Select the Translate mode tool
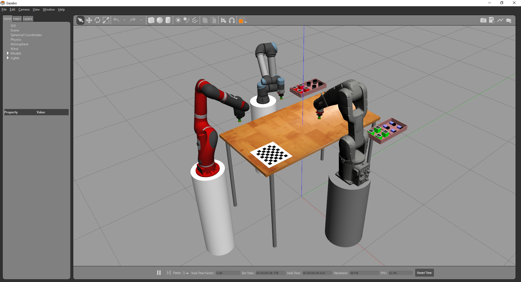Screen dimensions: 521x282 click(89, 20)
